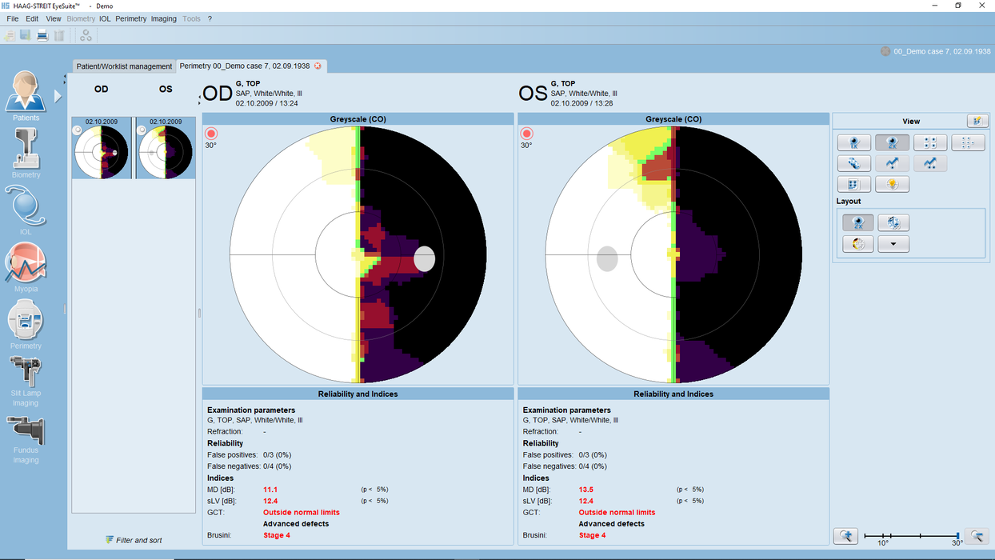Screen dimensions: 995x560
Task: Open the Perimetry menu
Action: click(x=131, y=18)
